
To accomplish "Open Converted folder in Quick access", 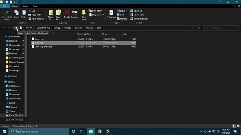I will tap(14, 66).
